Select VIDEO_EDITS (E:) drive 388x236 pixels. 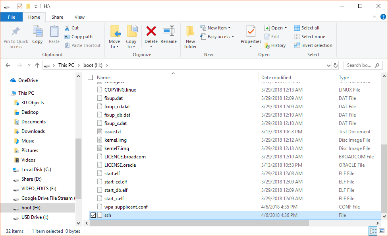click(x=39, y=189)
